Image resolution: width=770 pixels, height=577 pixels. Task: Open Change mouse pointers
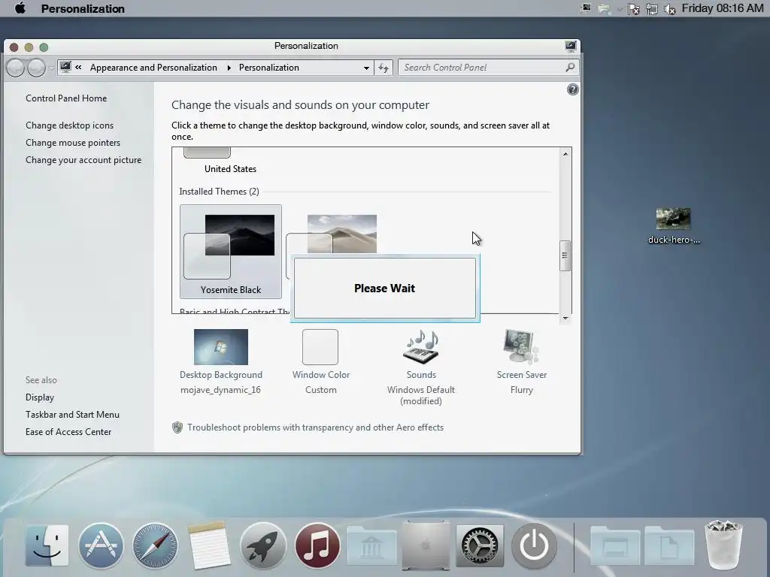(x=73, y=142)
